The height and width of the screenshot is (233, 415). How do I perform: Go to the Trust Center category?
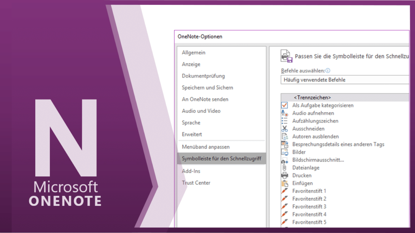196,183
